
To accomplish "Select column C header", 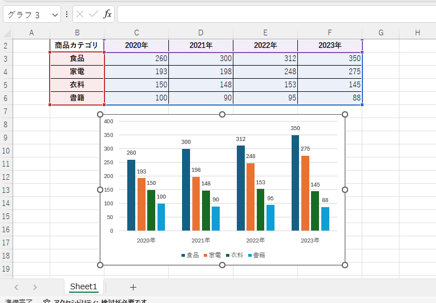I will 136,33.
